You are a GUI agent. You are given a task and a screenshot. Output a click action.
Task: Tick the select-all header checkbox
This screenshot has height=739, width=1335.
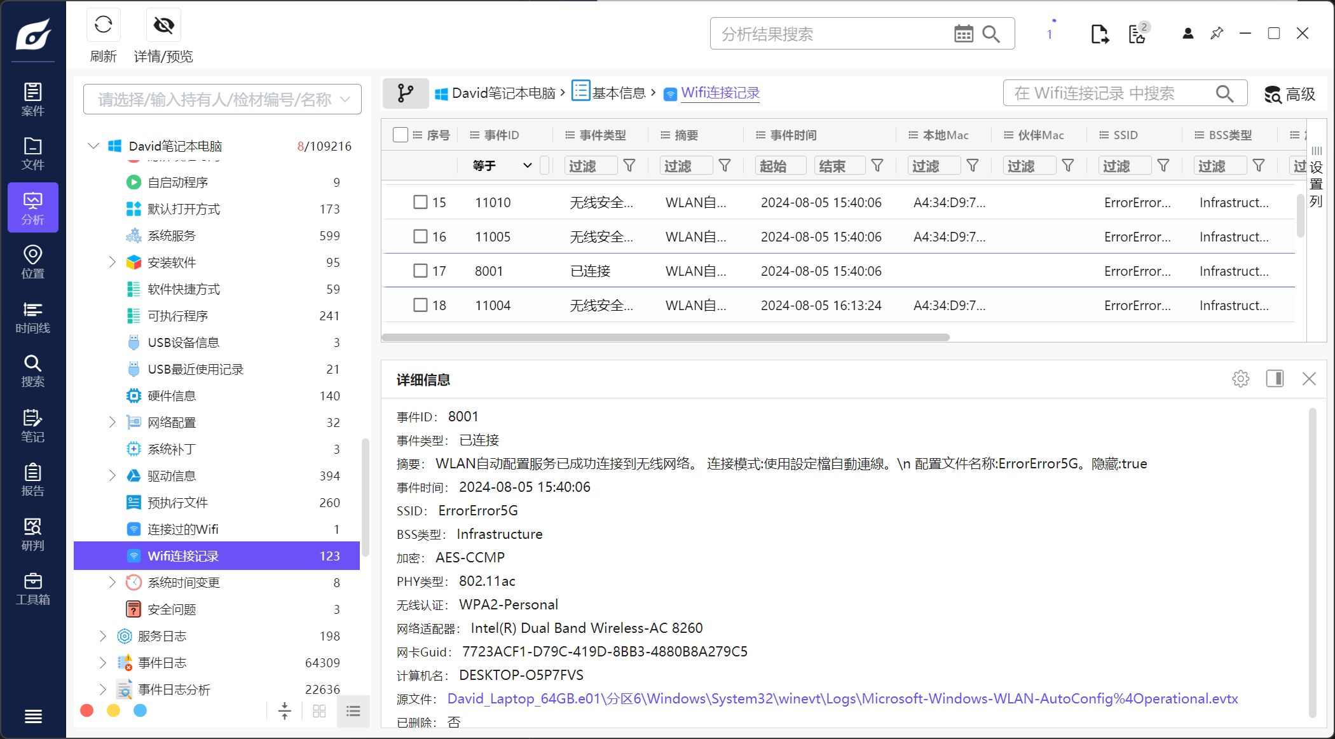coord(400,135)
